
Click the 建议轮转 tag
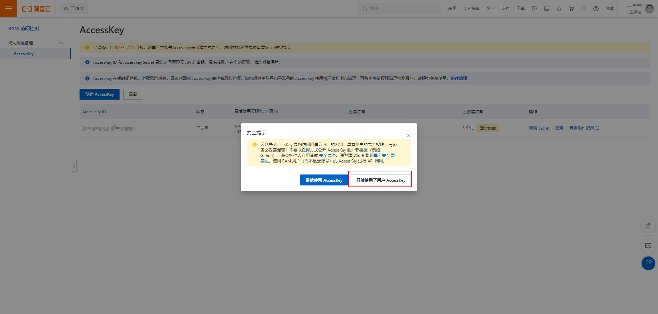pos(488,128)
